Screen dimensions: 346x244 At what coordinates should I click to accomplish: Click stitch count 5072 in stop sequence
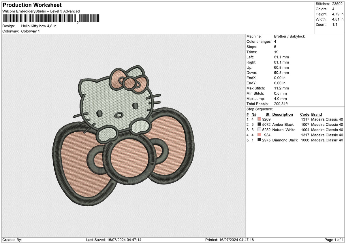[x=266, y=124]
